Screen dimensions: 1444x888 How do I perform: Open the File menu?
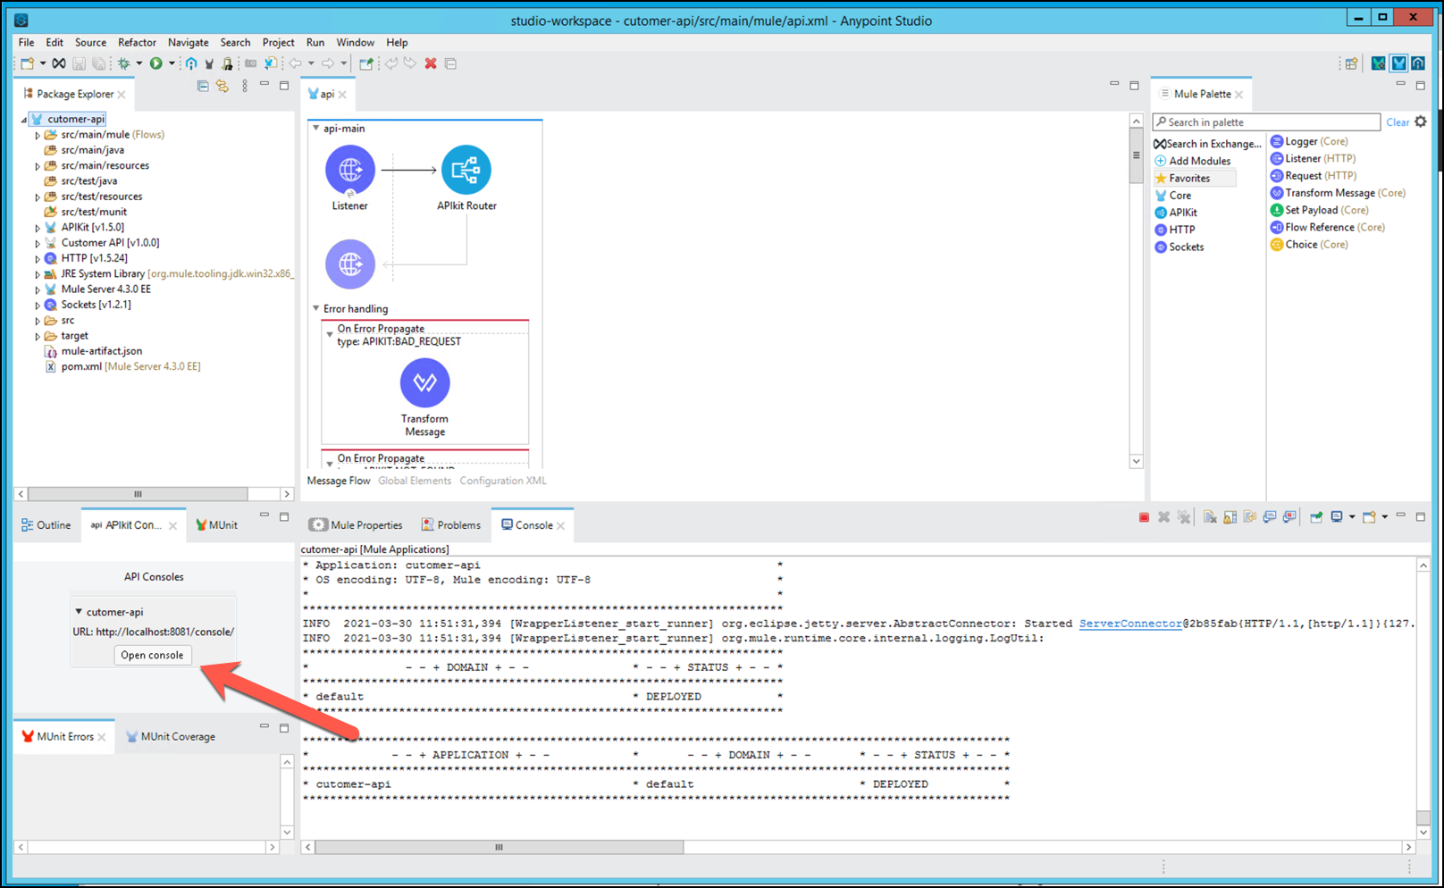coord(27,42)
